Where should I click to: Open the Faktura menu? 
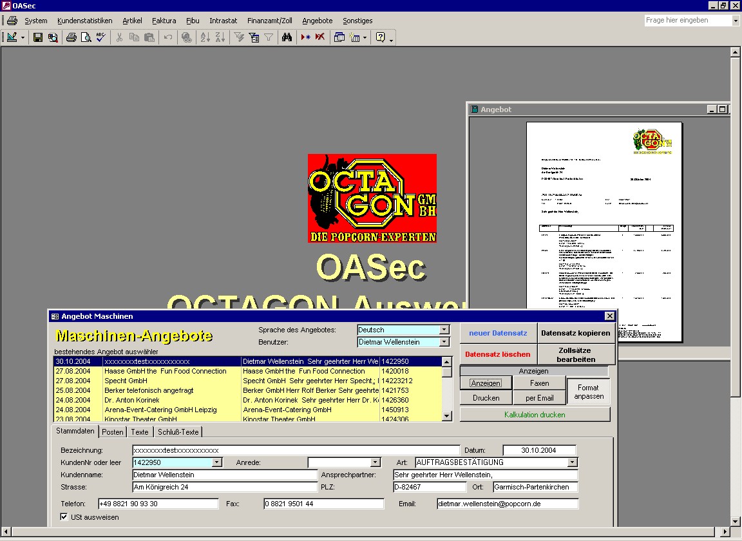[164, 21]
